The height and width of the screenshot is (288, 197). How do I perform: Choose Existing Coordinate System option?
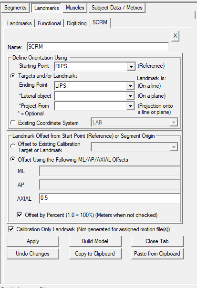click(13, 123)
